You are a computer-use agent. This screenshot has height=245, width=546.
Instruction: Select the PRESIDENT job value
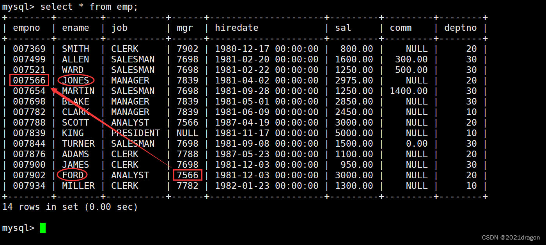tap(135, 133)
